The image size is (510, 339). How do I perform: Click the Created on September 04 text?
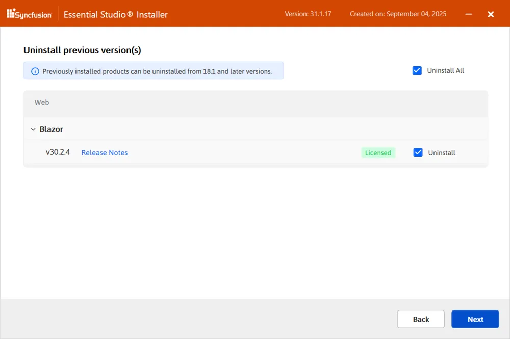[x=397, y=14]
